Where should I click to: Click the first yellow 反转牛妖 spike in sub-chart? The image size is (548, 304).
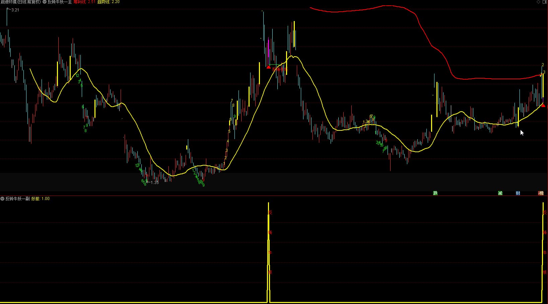tap(268, 251)
